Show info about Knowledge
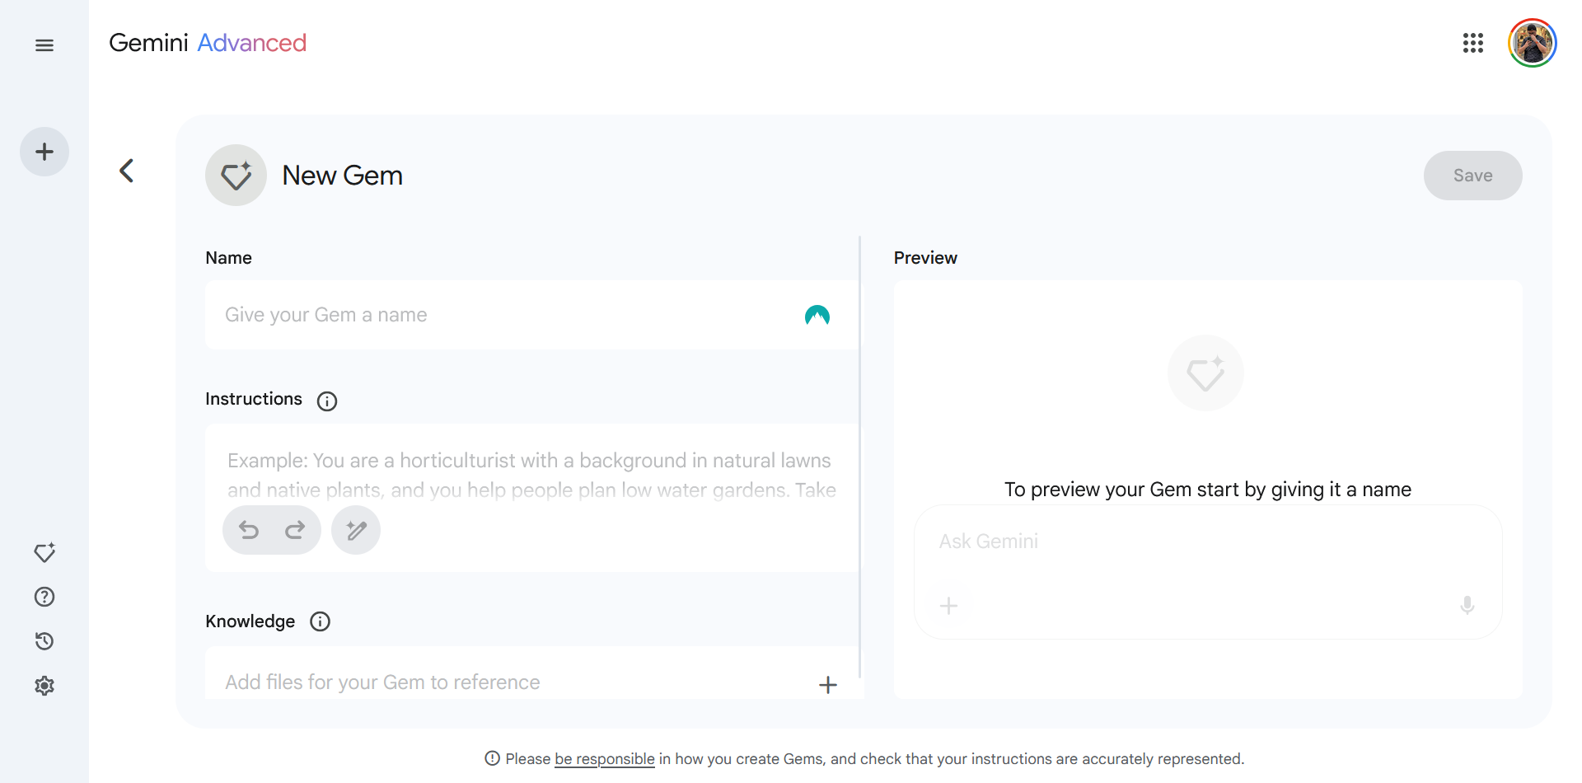 click(x=320, y=621)
